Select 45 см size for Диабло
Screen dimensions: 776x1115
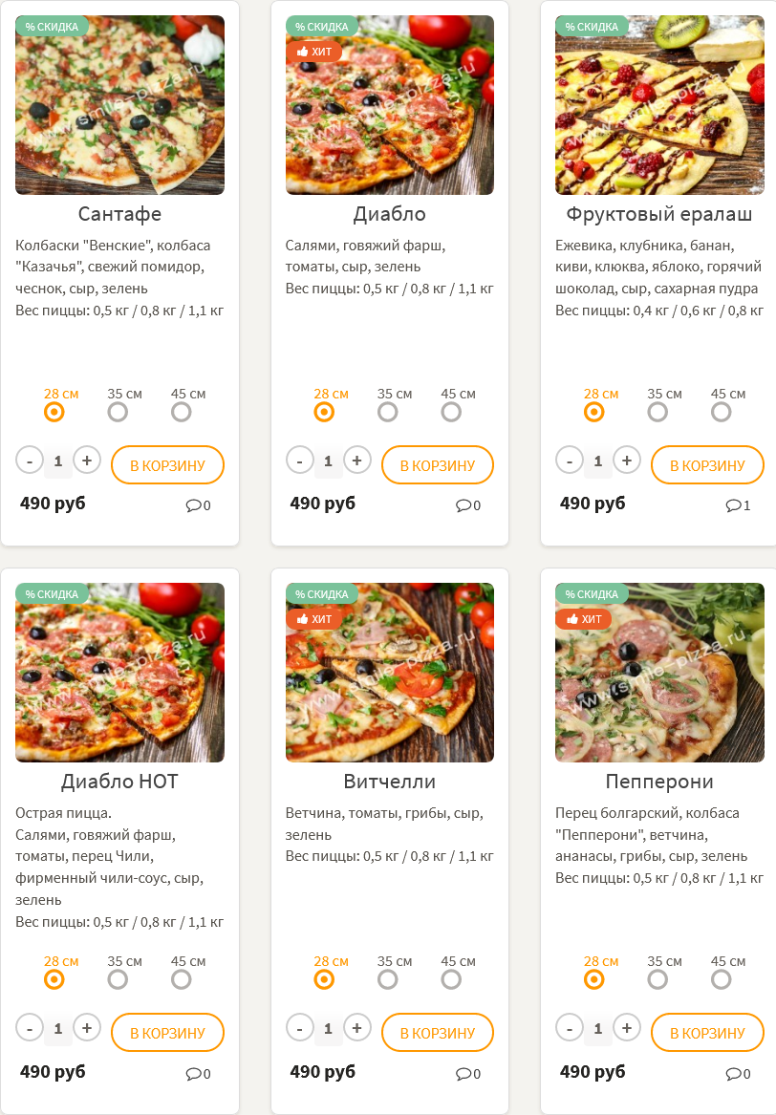[451, 412]
